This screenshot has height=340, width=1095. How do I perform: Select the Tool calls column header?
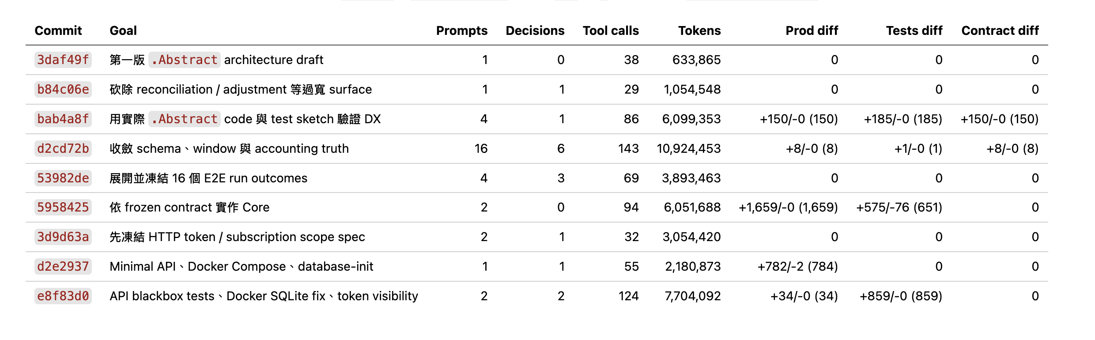click(611, 30)
